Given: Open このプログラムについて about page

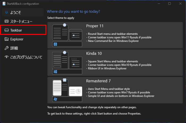Looking at the screenshot, I should (23, 57).
